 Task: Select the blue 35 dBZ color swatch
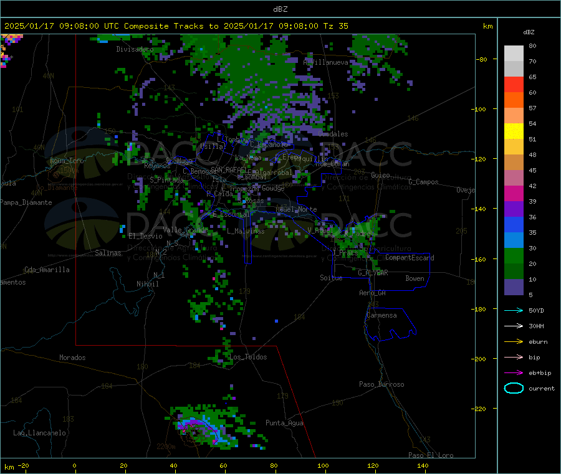coord(514,224)
